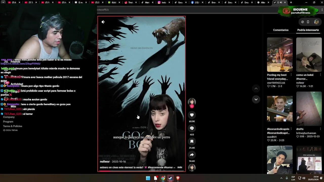Open user1889653.66 profile link

[x=276, y=83]
